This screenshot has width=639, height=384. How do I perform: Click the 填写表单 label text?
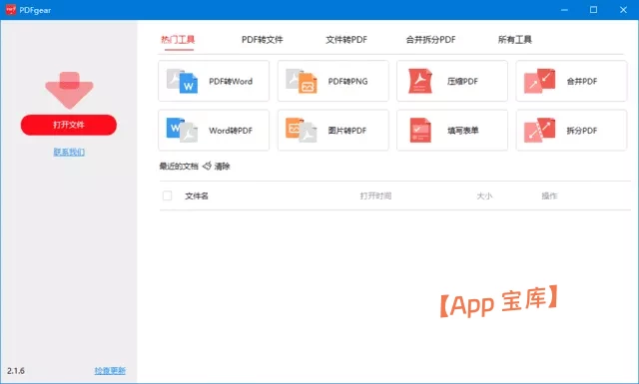(x=463, y=131)
